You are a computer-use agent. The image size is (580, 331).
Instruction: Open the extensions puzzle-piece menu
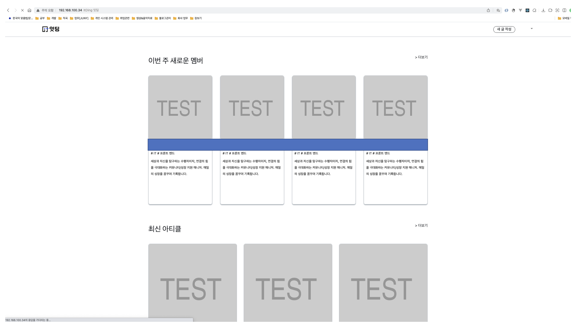click(534, 10)
